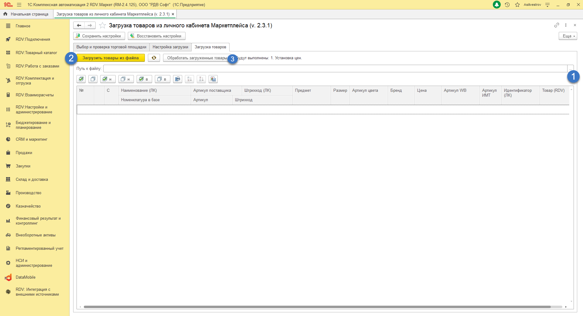The image size is (583, 316).
Task: Expand the Еще dropdown menu
Action: pyautogui.click(x=568, y=36)
